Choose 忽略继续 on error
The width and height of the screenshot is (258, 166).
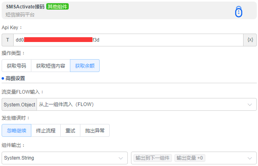[x=16, y=130]
